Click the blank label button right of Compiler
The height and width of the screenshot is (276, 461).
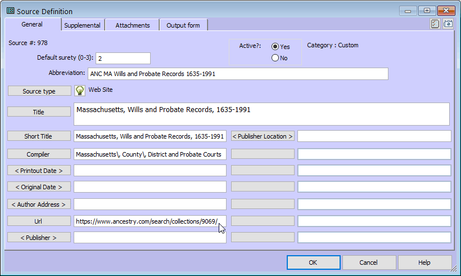point(263,154)
